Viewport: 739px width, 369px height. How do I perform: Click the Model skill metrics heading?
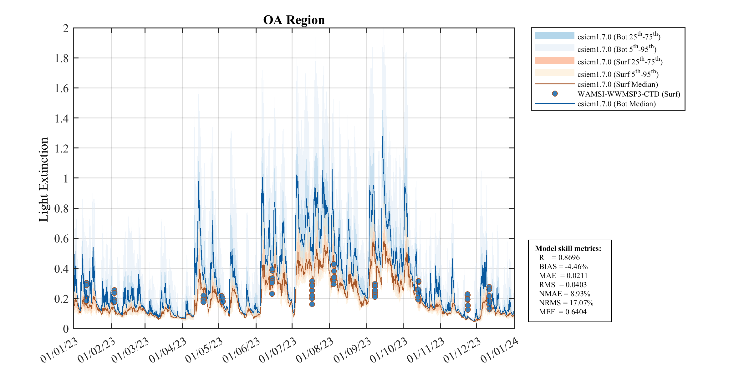click(568, 248)
